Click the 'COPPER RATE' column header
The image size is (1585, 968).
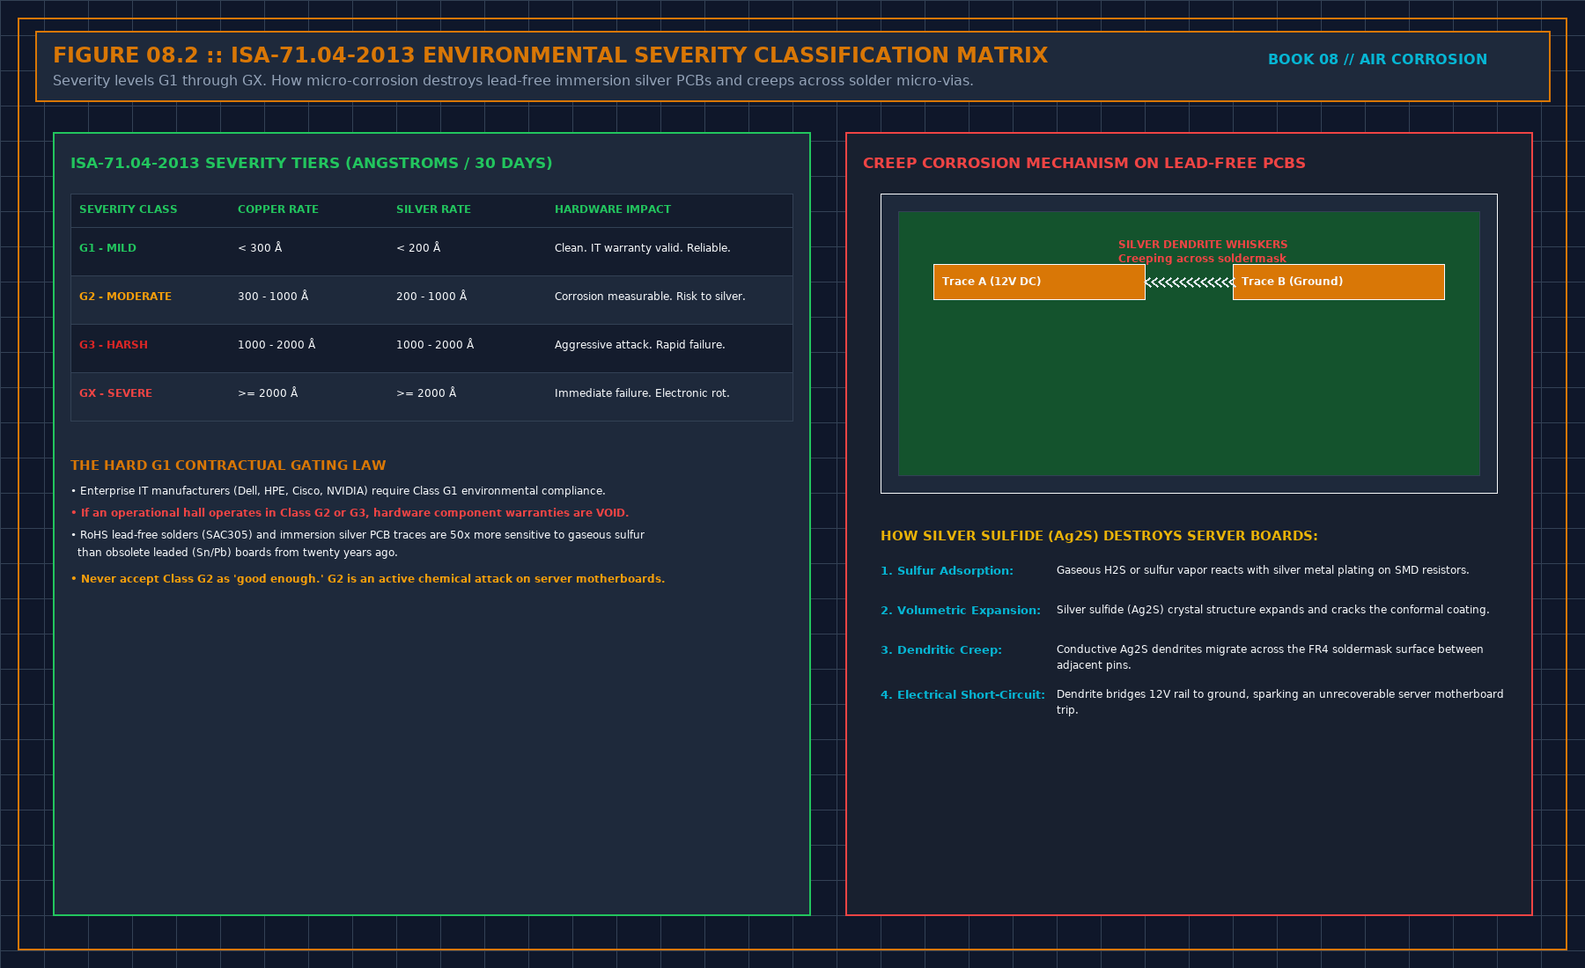point(278,209)
